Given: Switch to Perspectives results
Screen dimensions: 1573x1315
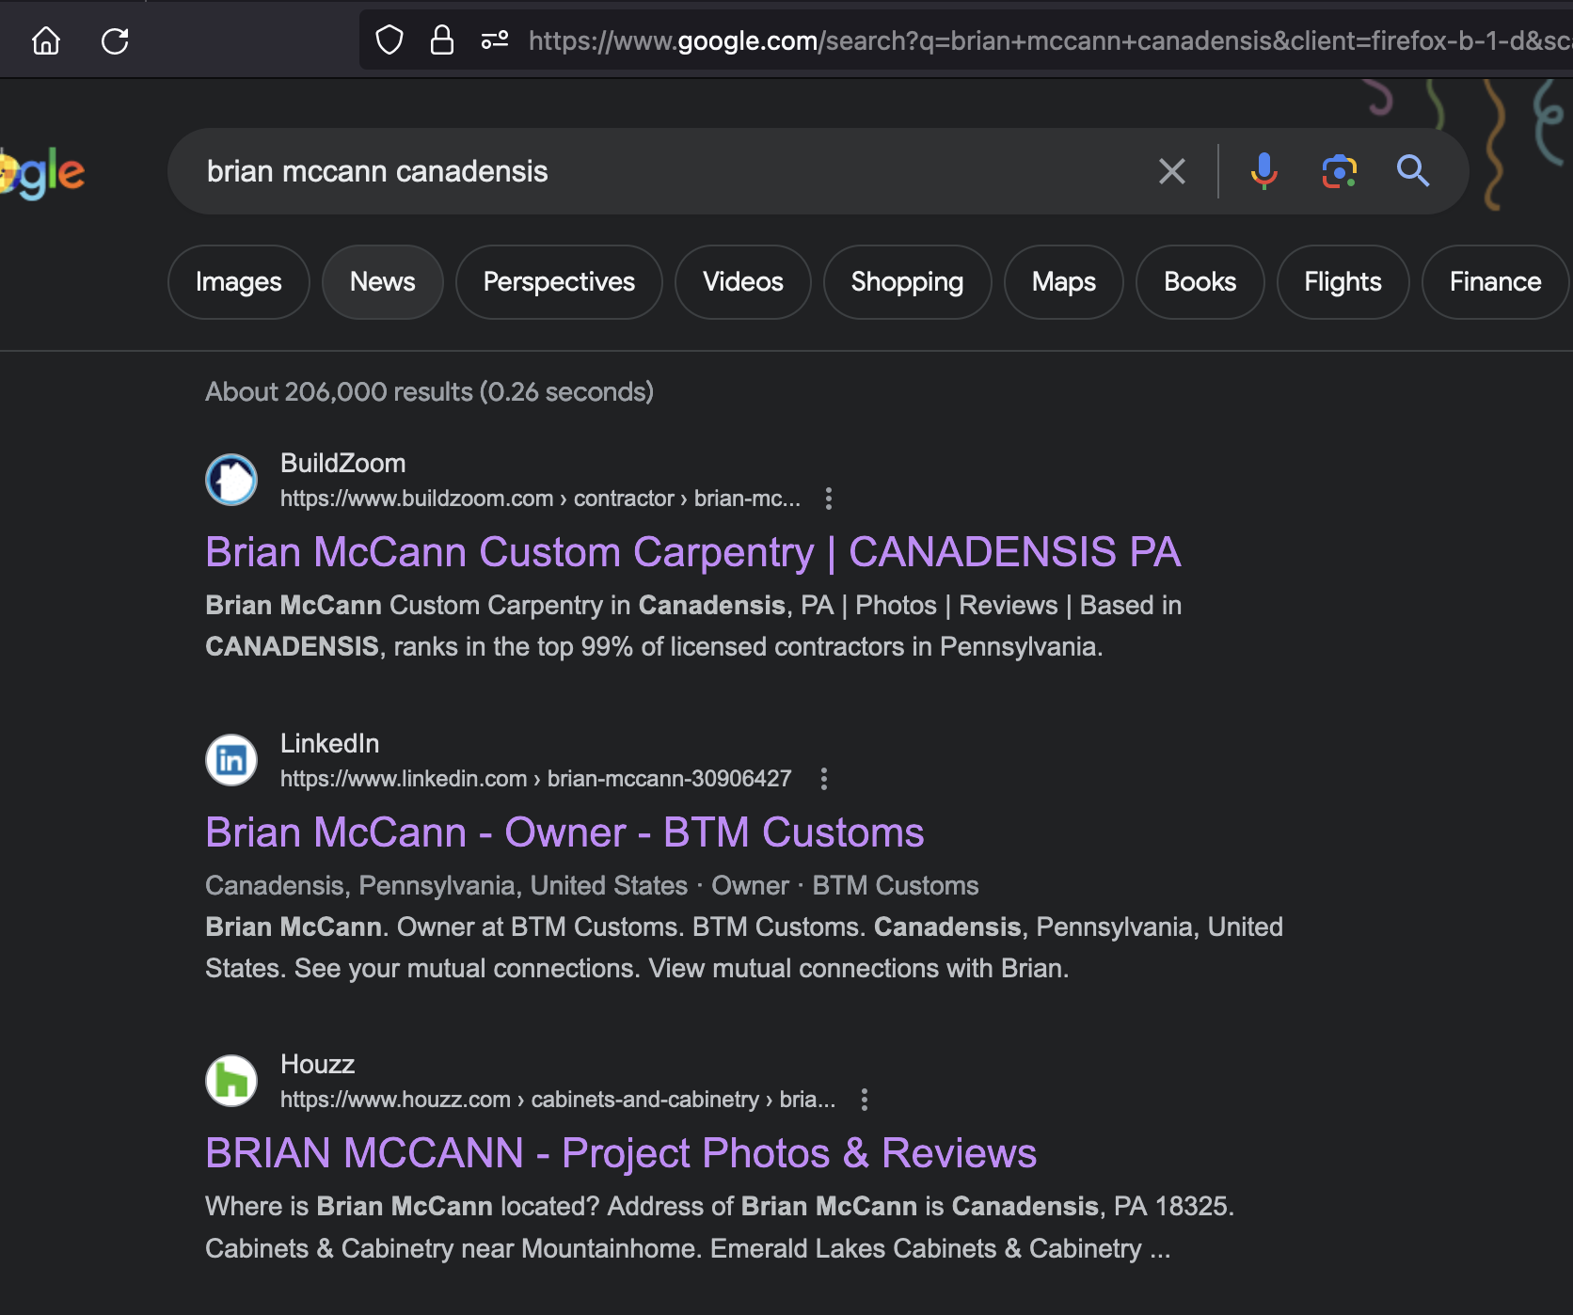Looking at the screenshot, I should pos(559,282).
